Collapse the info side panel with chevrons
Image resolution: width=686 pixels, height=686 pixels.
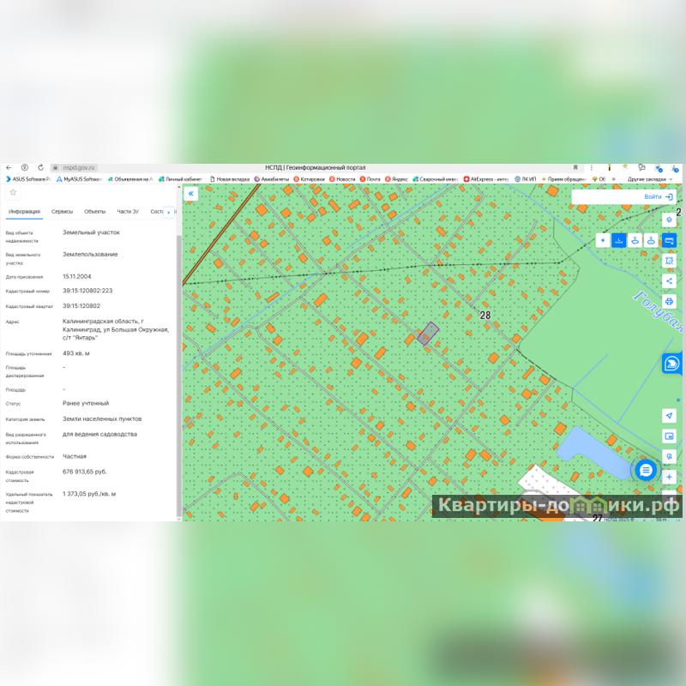click(x=191, y=194)
